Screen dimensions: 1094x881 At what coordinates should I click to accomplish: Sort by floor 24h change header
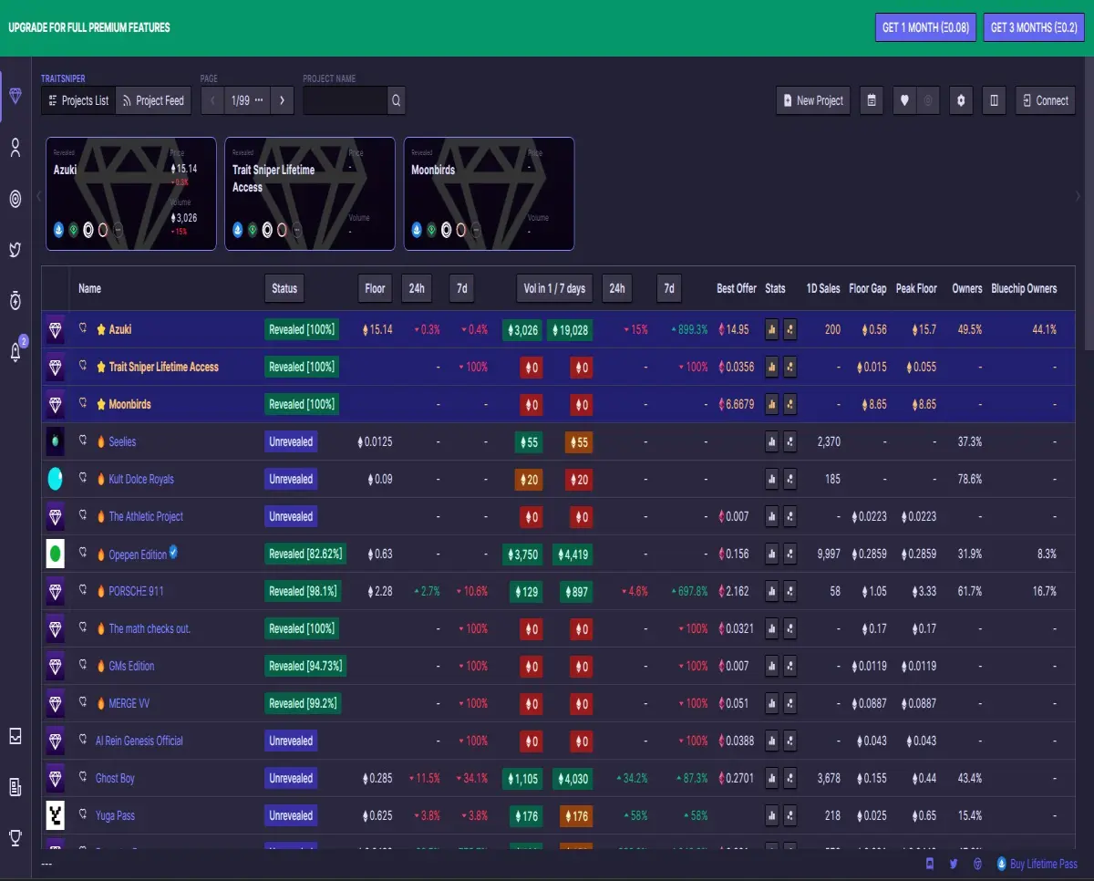tap(417, 288)
